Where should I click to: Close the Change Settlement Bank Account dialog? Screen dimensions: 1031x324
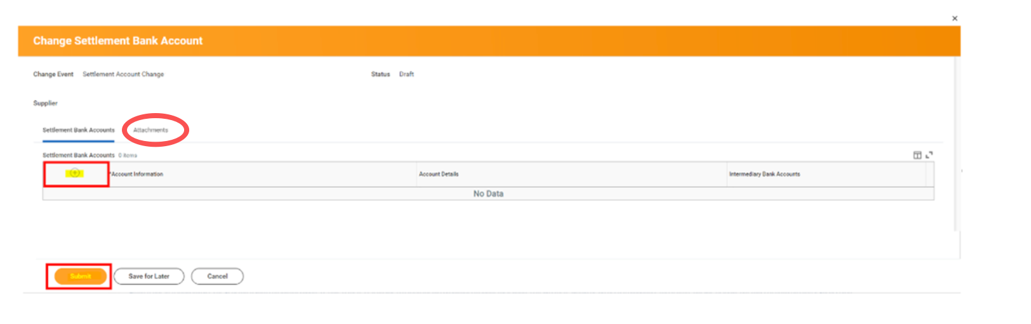[x=954, y=18]
